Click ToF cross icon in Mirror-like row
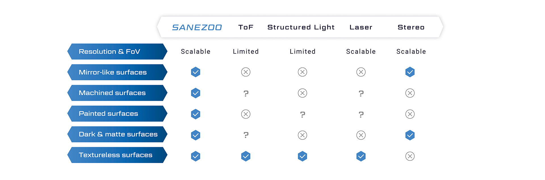Image resolution: width=545 pixels, height=180 pixels. (x=246, y=72)
